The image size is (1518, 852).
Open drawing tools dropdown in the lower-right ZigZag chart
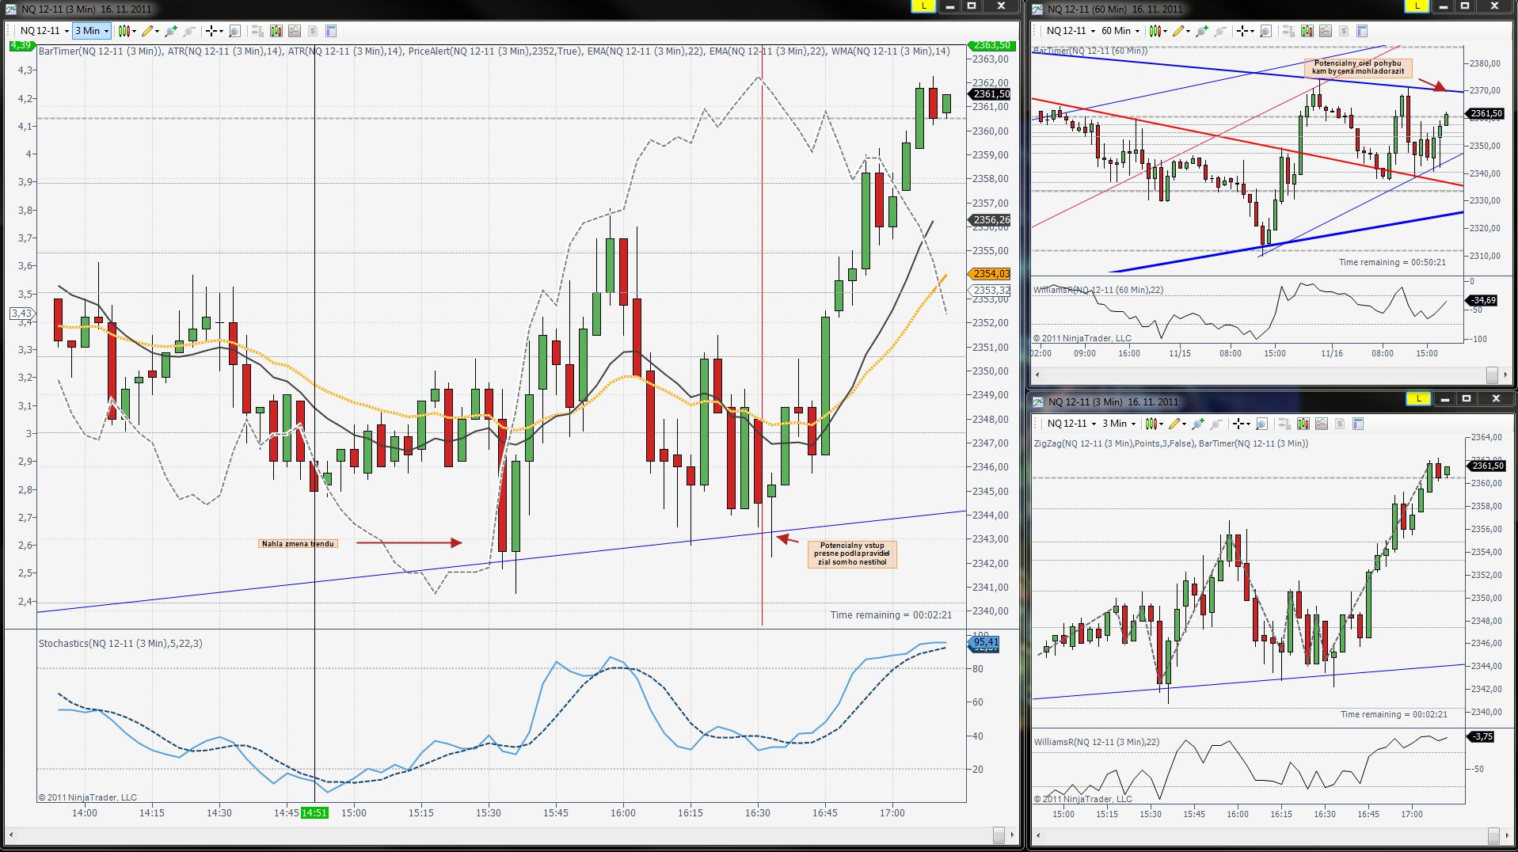(1177, 424)
